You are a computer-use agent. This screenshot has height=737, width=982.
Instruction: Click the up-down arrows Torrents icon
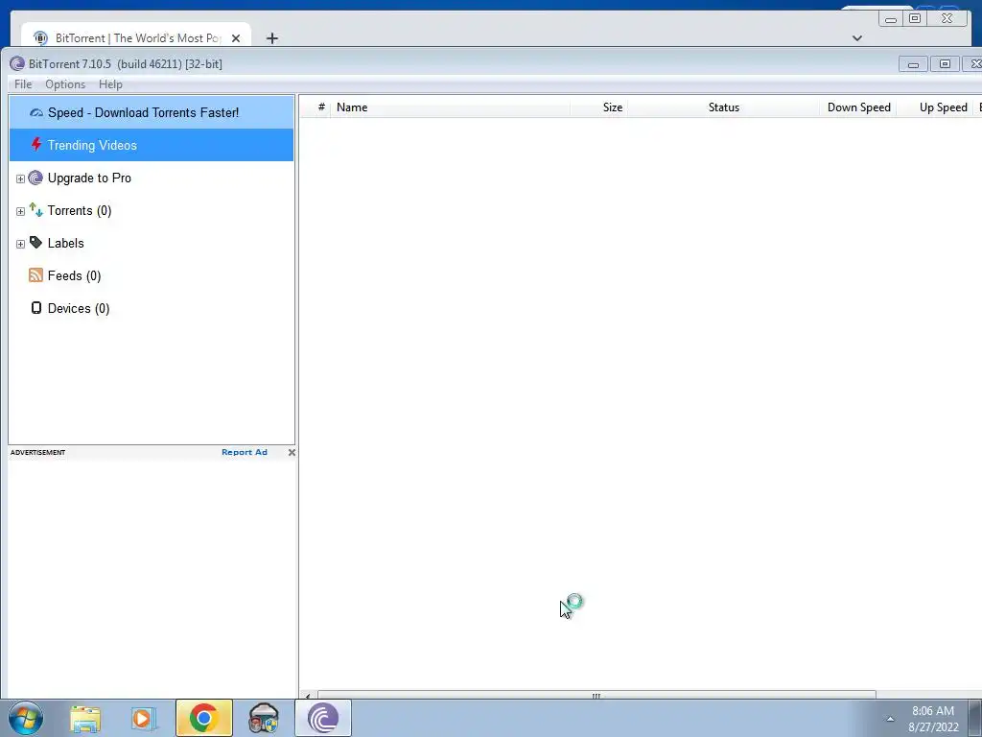click(x=35, y=210)
